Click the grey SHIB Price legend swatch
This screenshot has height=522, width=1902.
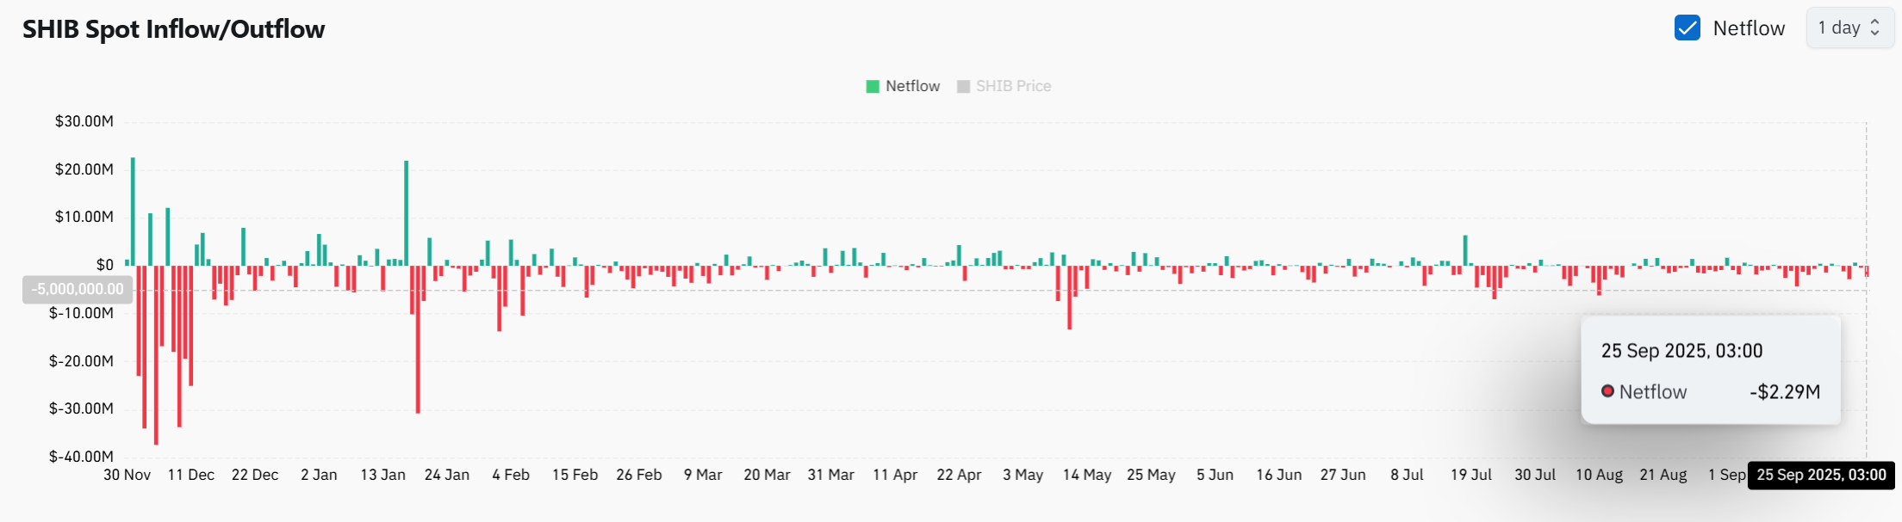pos(963,87)
